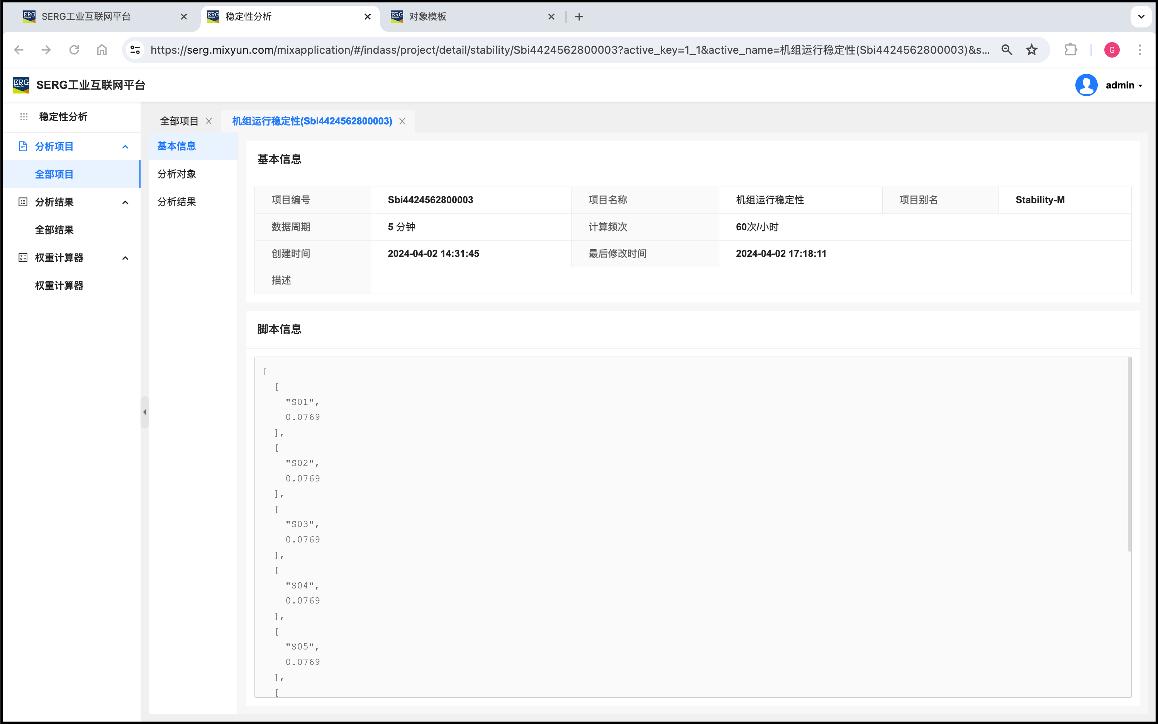The image size is (1158, 724).
Task: Click the 分析结果 list icon in sidebar
Action: (x=23, y=202)
